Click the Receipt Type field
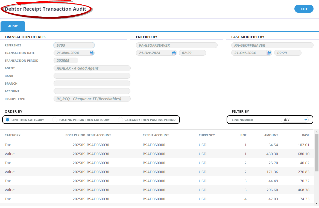319x208 pixels. (x=92, y=99)
